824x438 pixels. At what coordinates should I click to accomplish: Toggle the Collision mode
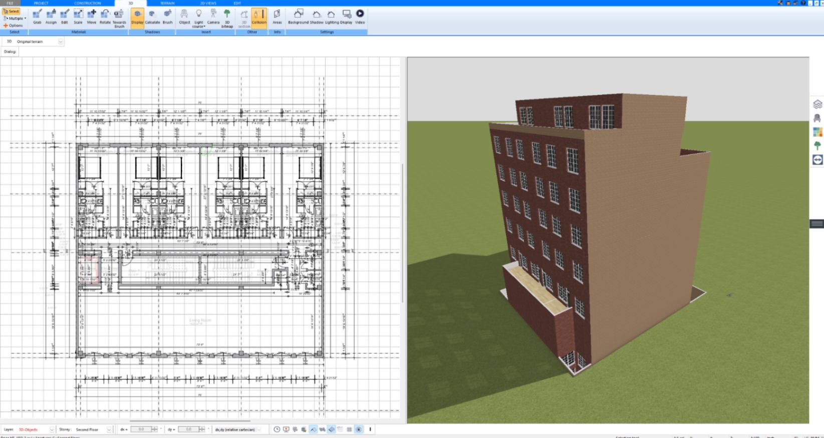(x=259, y=18)
